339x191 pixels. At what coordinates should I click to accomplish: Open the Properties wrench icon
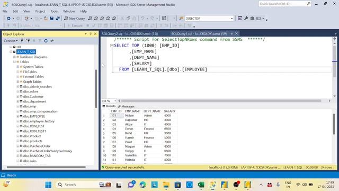click(x=246, y=19)
